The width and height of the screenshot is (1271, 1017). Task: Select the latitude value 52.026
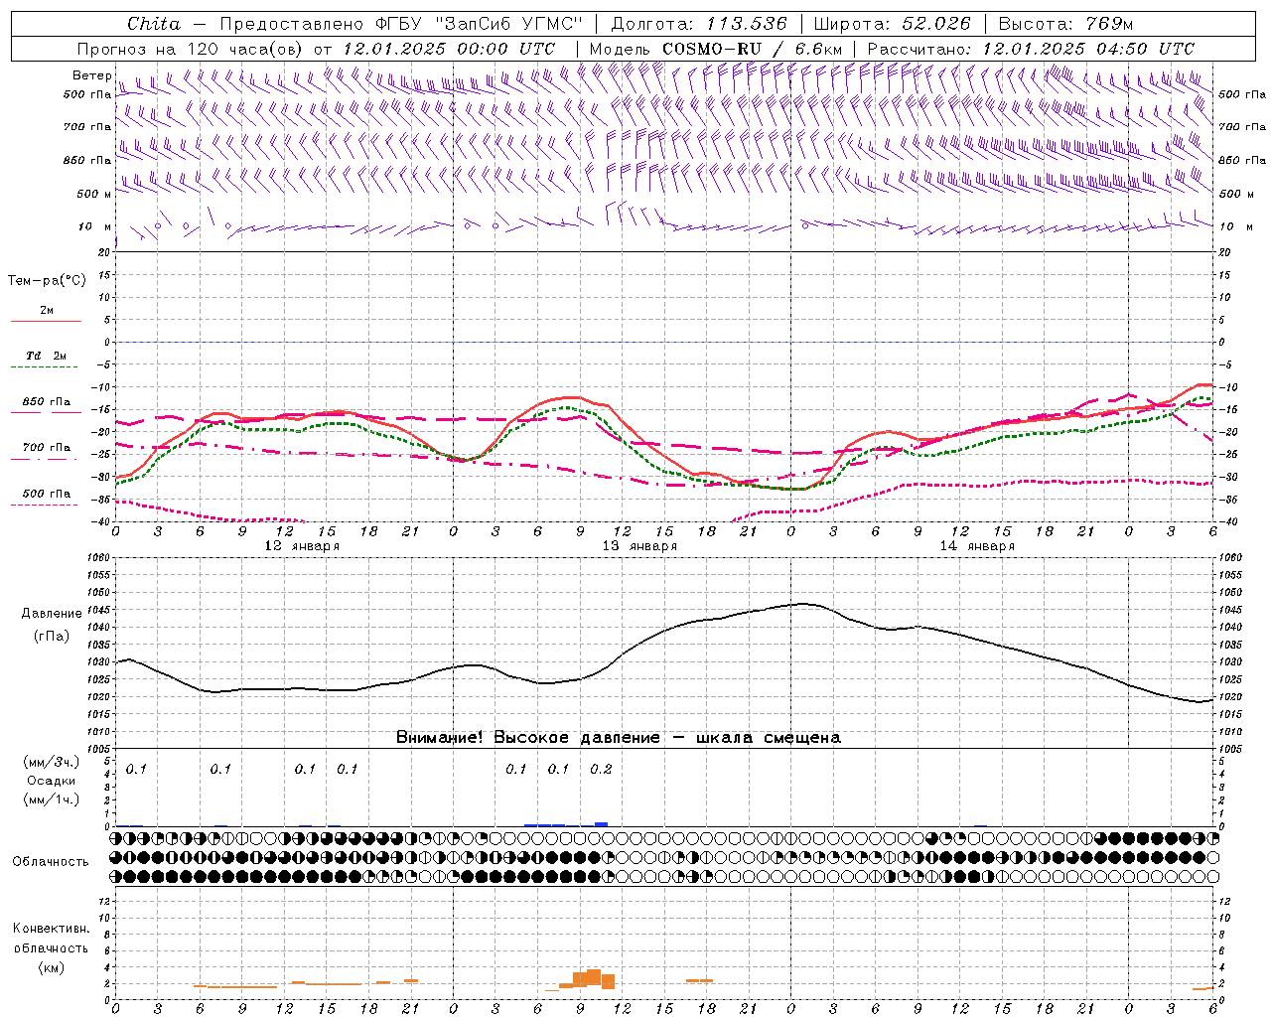tap(935, 24)
